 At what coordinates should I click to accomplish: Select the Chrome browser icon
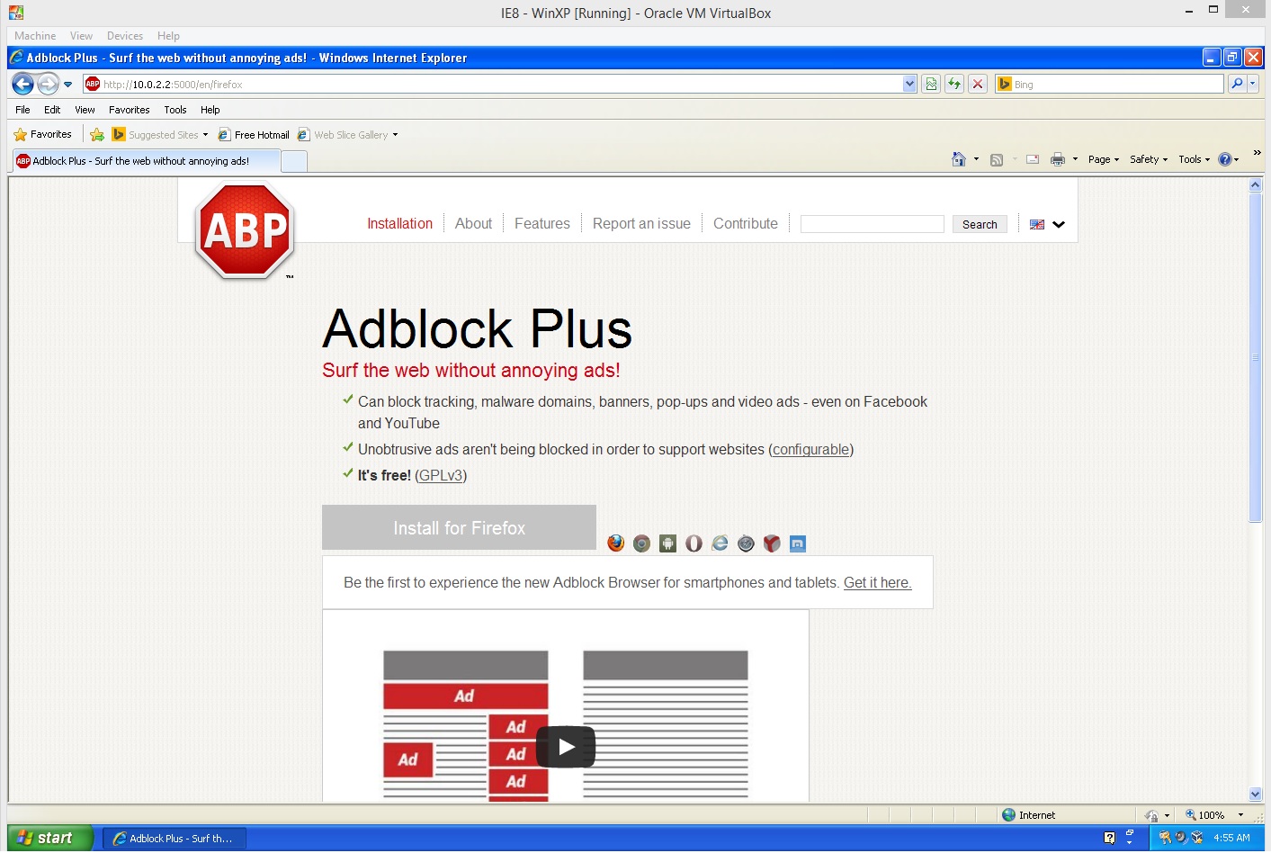[641, 543]
